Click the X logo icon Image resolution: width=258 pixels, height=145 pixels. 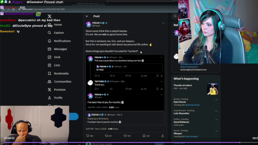[50, 16]
